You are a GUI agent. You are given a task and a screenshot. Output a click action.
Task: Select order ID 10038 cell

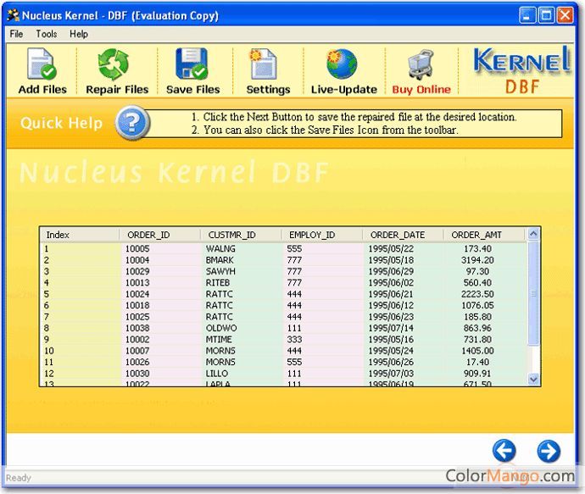(137, 328)
